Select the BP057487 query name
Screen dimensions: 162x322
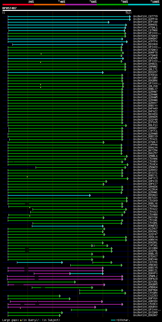click(x=10, y=8)
